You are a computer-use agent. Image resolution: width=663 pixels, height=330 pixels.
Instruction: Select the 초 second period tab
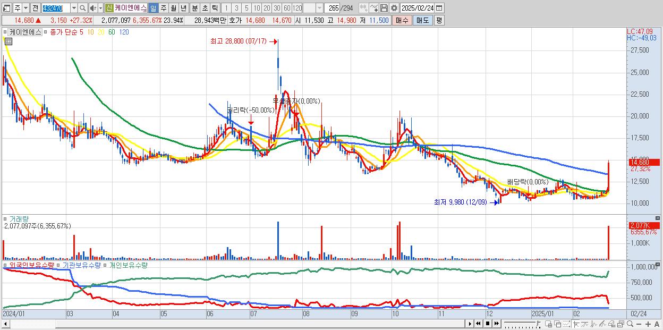pyautogui.click(x=205, y=8)
